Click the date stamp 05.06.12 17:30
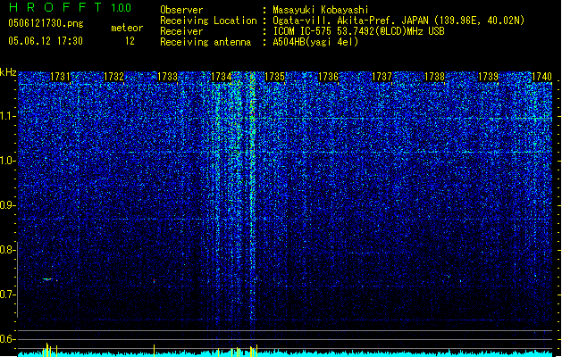Image resolution: width=562 pixels, height=357 pixels. click(x=46, y=41)
